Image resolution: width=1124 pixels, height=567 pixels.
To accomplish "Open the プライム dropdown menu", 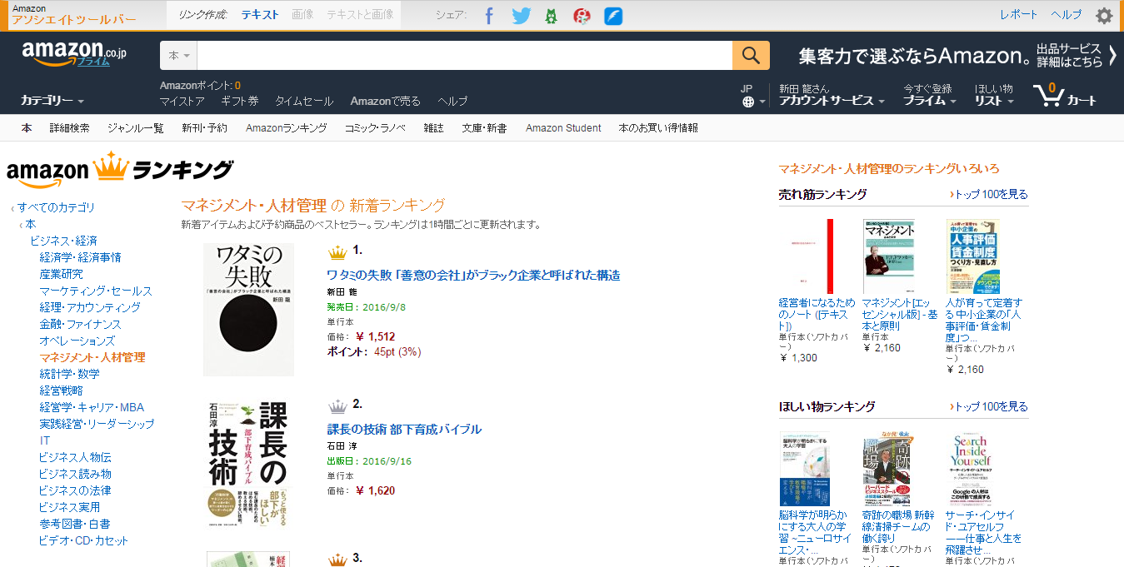I will (930, 101).
